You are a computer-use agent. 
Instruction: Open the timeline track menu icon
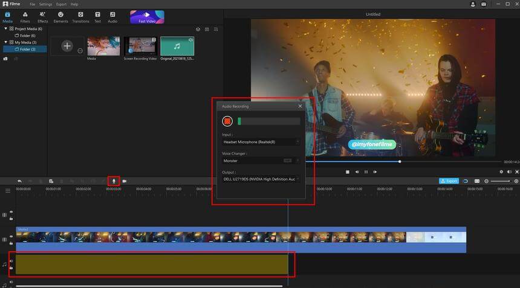click(8, 191)
